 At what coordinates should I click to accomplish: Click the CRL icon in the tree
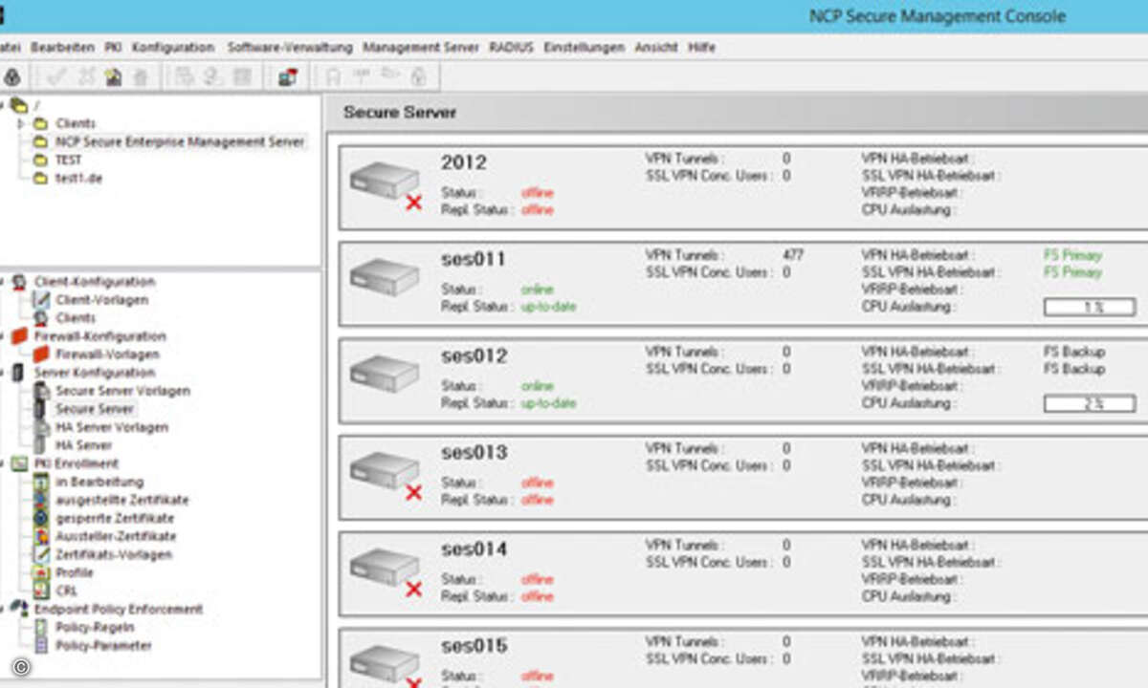(39, 591)
